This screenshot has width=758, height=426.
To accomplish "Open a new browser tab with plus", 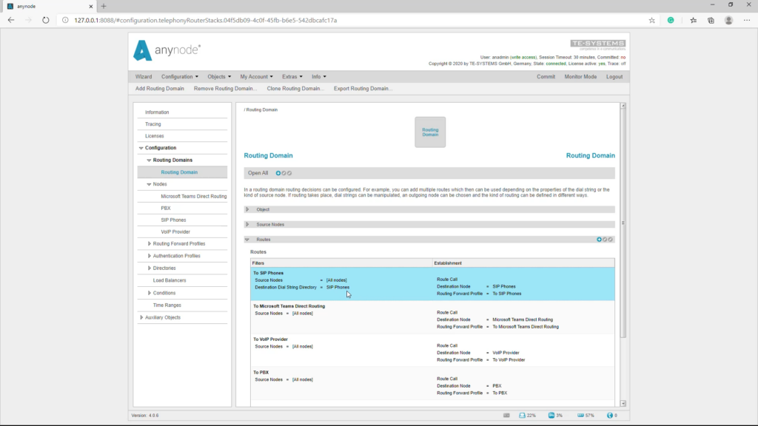I will [x=104, y=6].
